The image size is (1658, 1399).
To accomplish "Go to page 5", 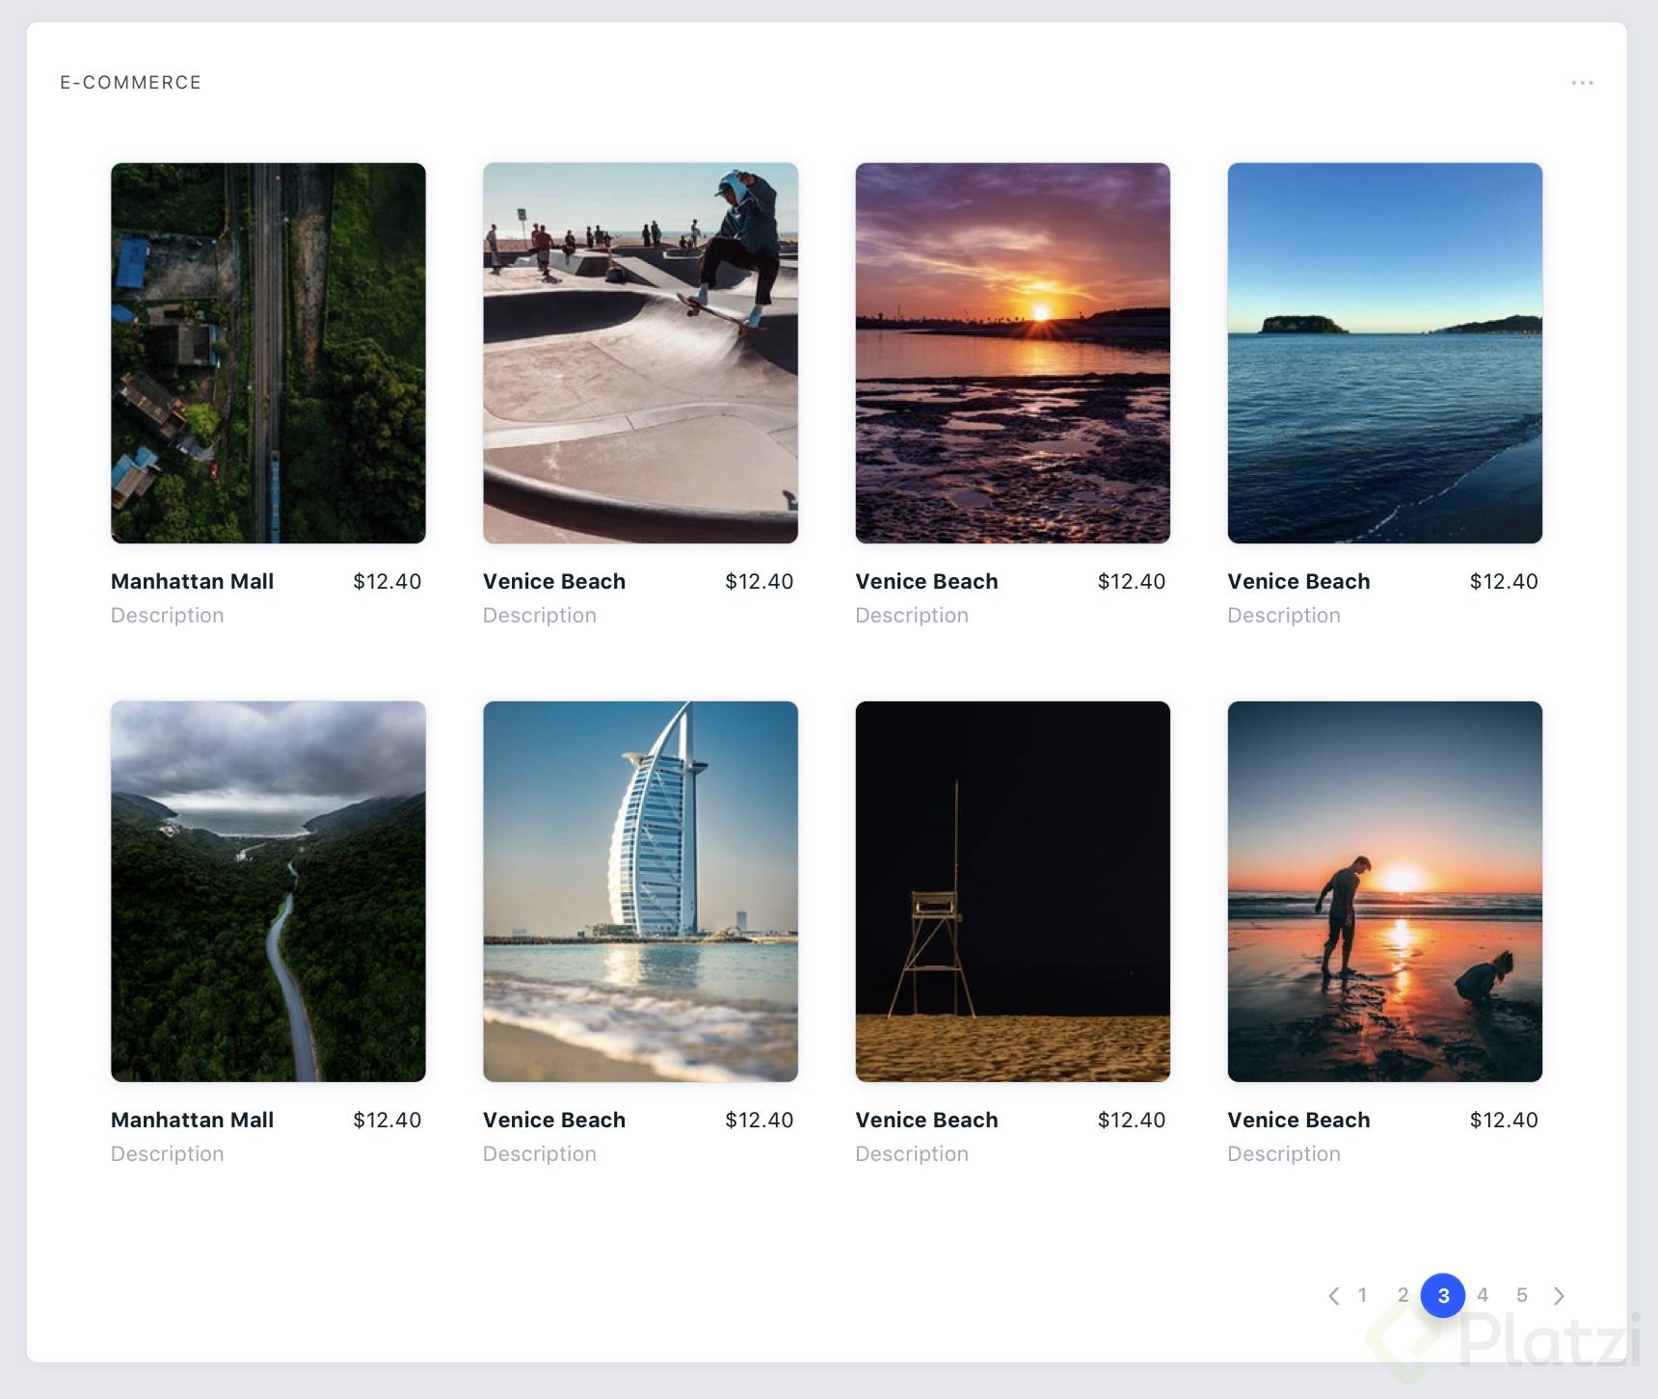I will (1522, 1295).
